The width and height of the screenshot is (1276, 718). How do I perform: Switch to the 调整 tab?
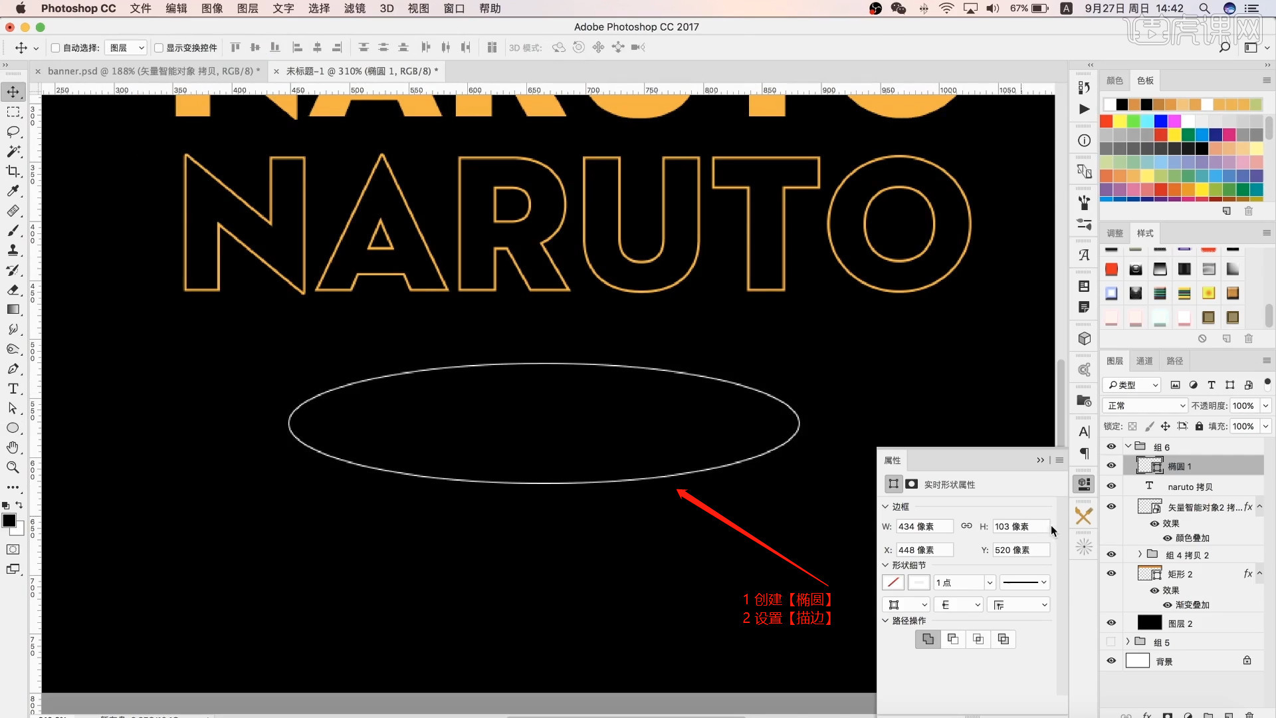1115,233
